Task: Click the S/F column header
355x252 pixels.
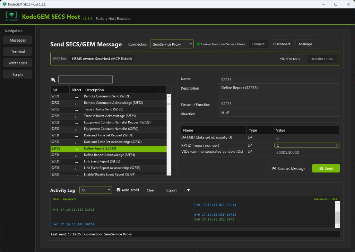Action: tap(60, 90)
